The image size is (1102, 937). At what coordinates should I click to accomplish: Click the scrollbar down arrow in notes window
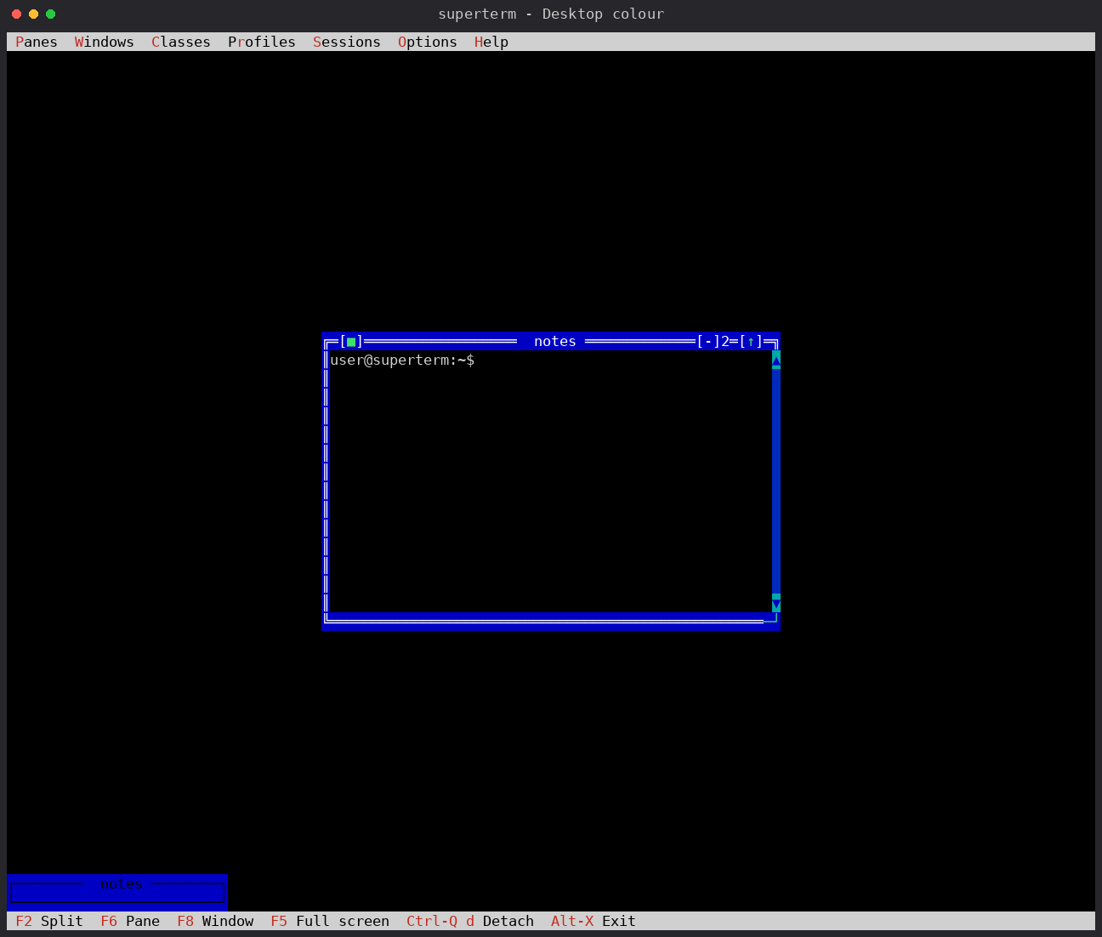point(776,603)
